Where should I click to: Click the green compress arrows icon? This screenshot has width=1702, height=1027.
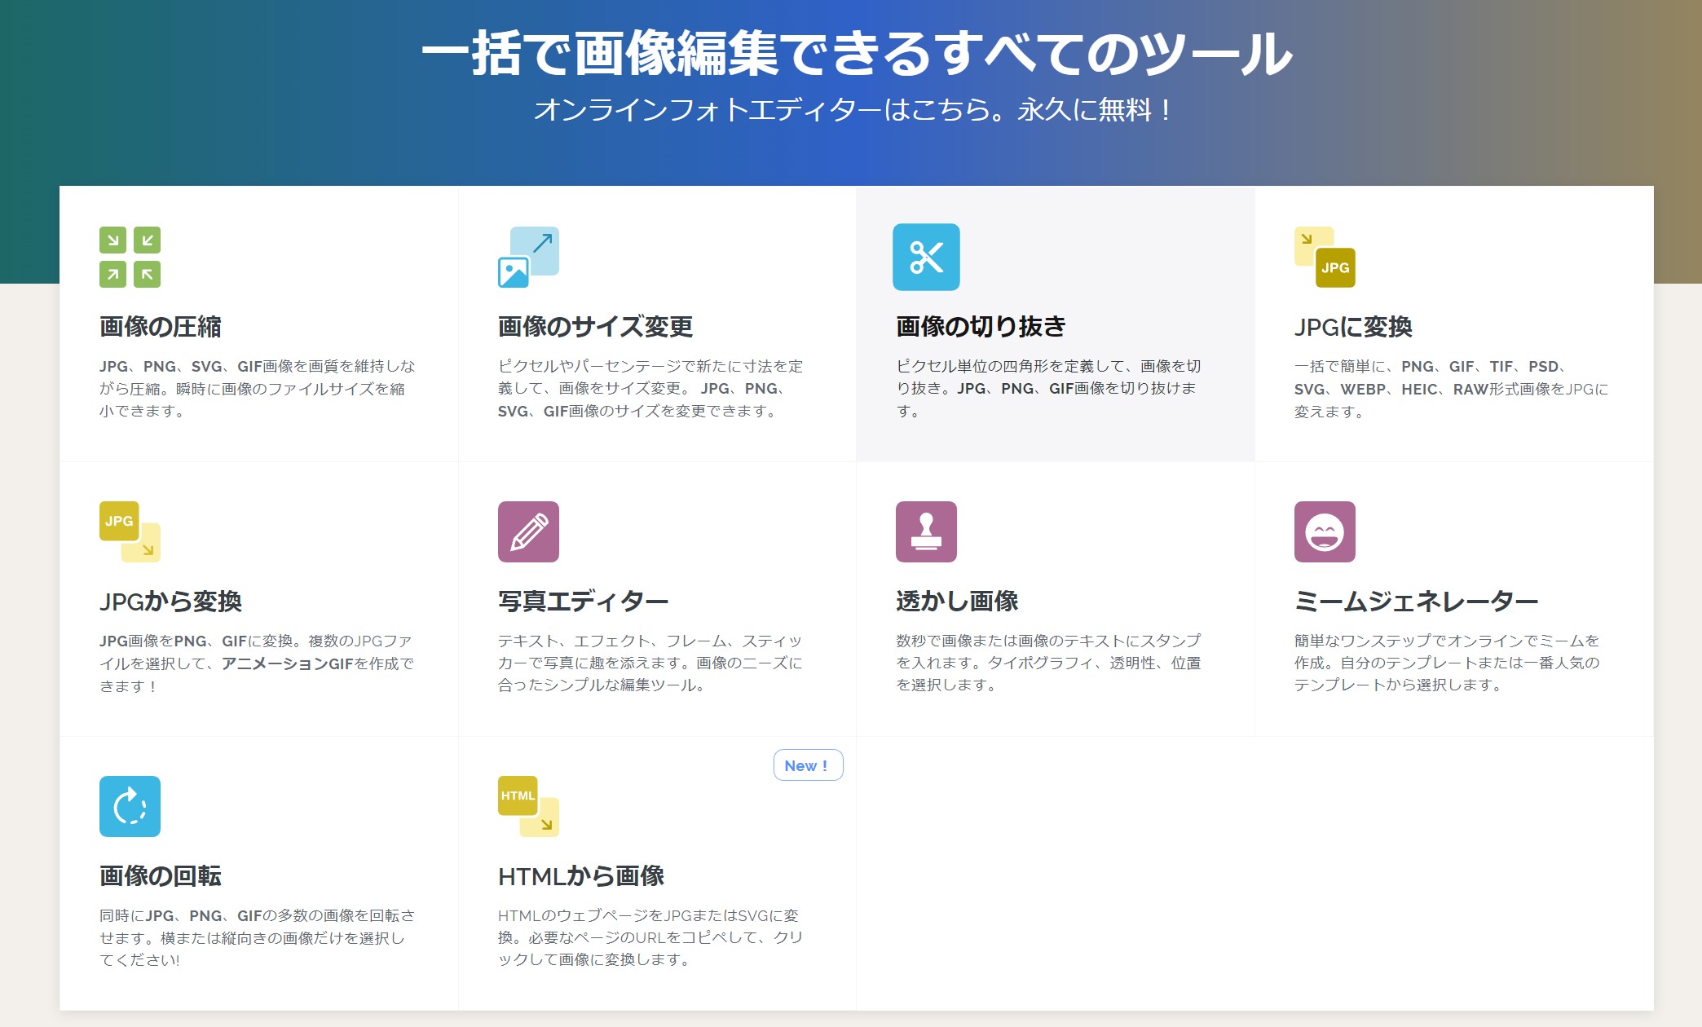pos(130,257)
